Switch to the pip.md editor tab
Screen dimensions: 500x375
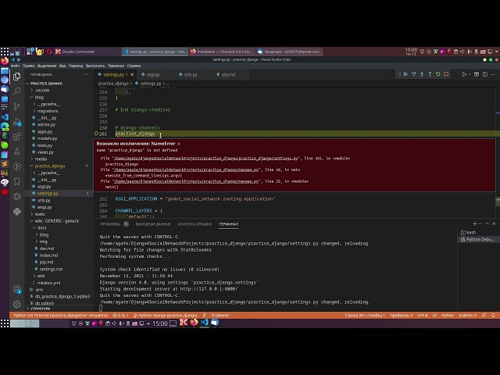(x=228, y=75)
